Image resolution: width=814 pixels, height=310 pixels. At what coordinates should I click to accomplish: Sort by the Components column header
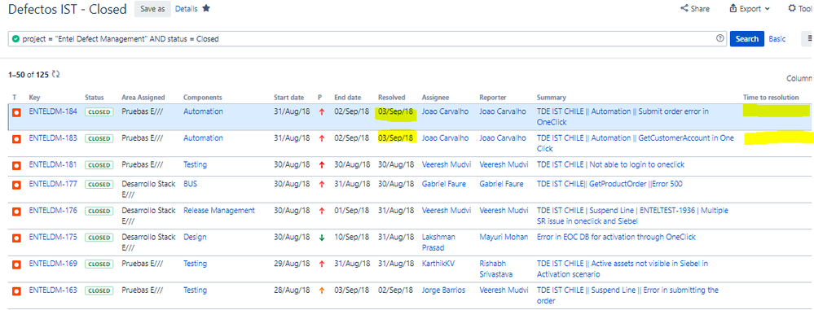(202, 98)
